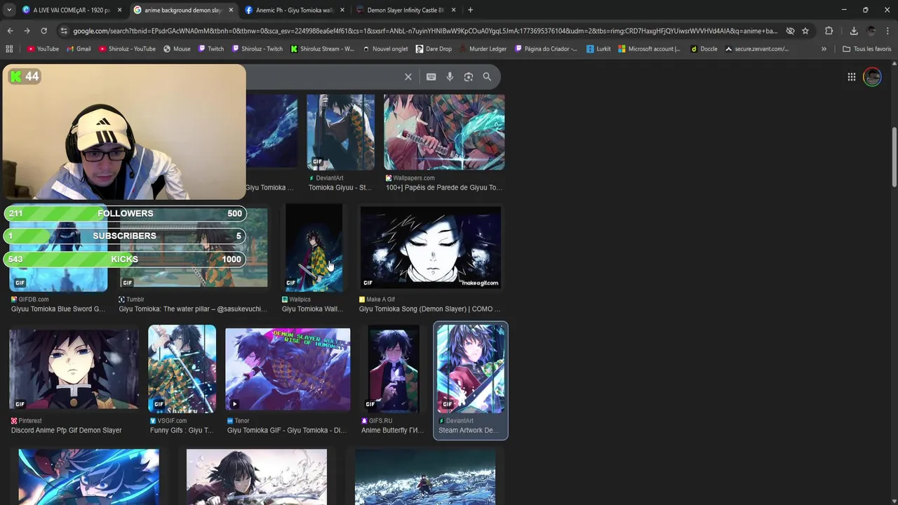This screenshot has width=898, height=505.
Task: Open the Tous les favoris folder
Action: [867, 49]
